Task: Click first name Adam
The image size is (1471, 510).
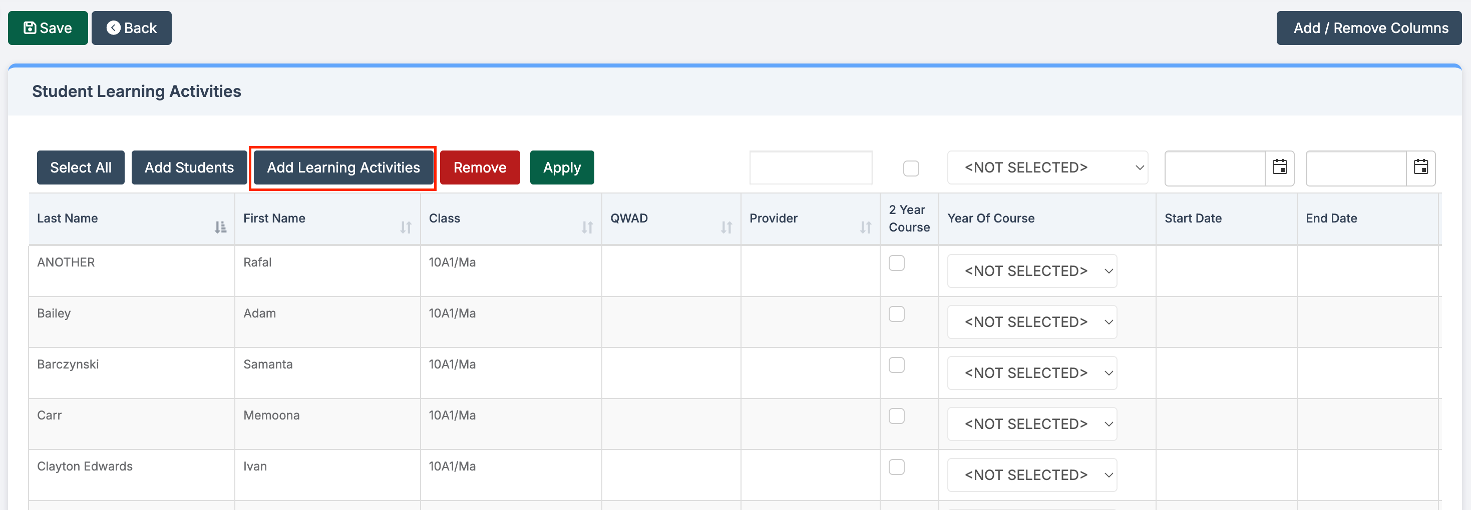Action: point(260,313)
